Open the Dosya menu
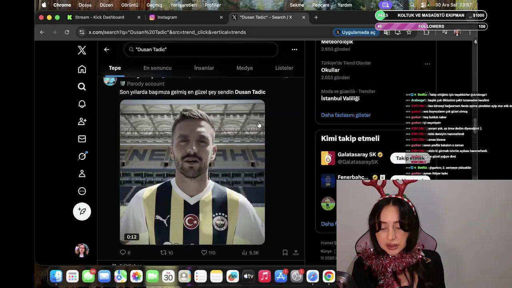The width and height of the screenshot is (512, 288). click(x=85, y=5)
